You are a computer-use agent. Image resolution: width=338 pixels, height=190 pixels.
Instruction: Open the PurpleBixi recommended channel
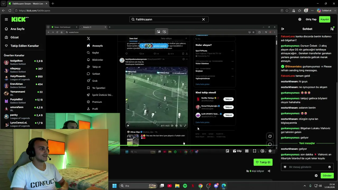click(23, 101)
